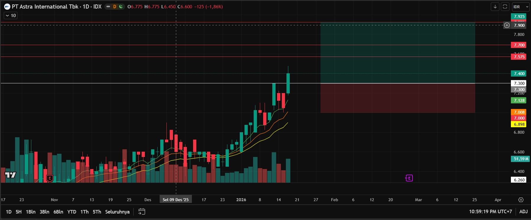Click the orange 7.008 moving average label

click(x=519, y=112)
